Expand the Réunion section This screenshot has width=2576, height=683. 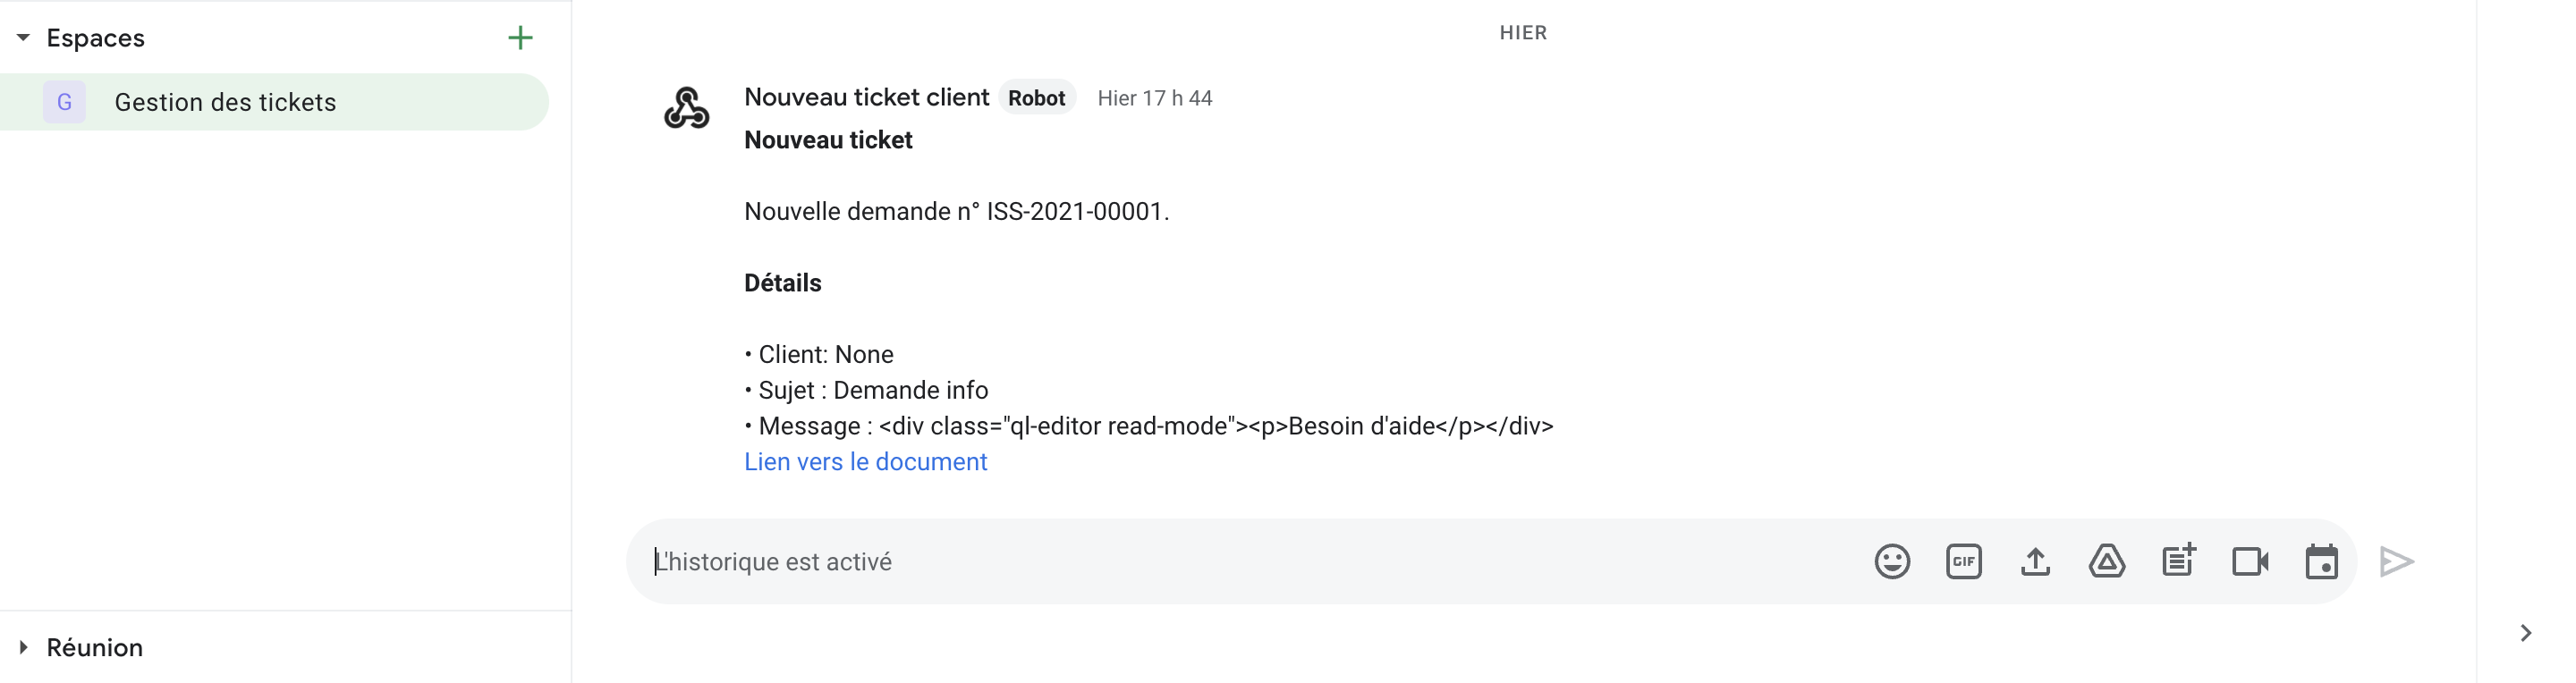click(x=23, y=647)
